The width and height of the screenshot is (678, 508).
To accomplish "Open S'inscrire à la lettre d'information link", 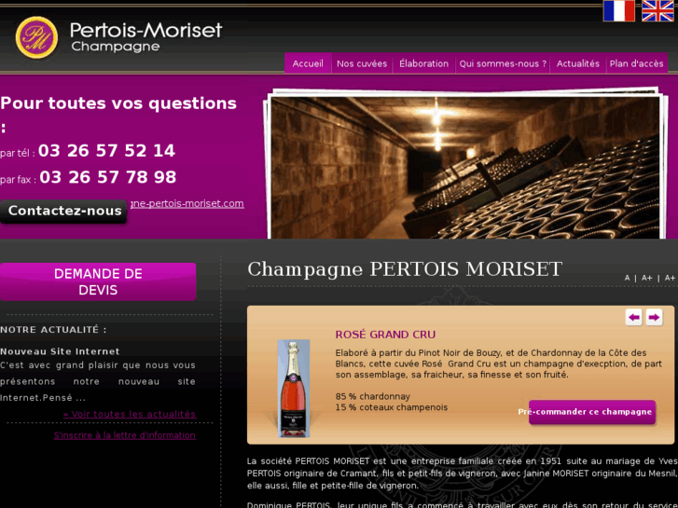I will (x=125, y=435).
